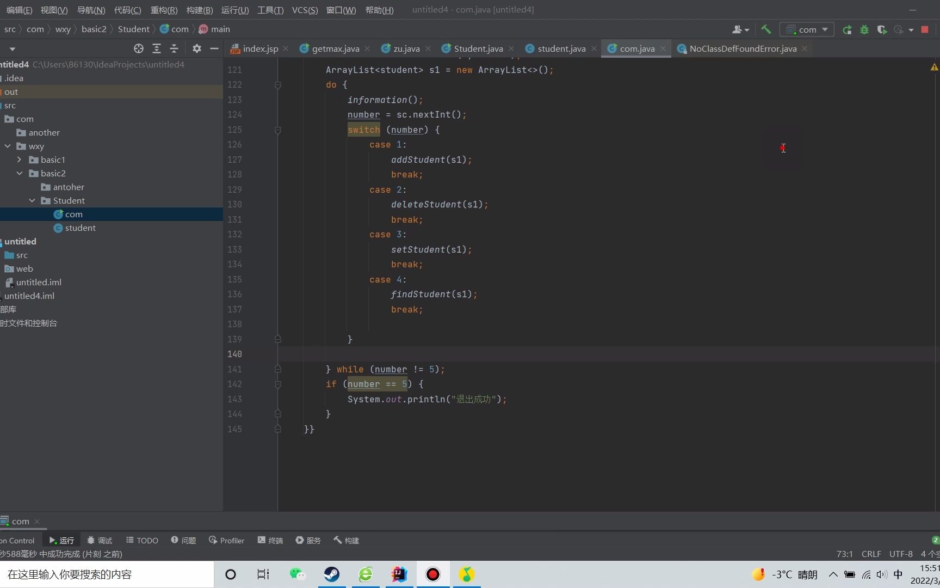Click the Select Opened File crosshair icon

click(x=139, y=48)
